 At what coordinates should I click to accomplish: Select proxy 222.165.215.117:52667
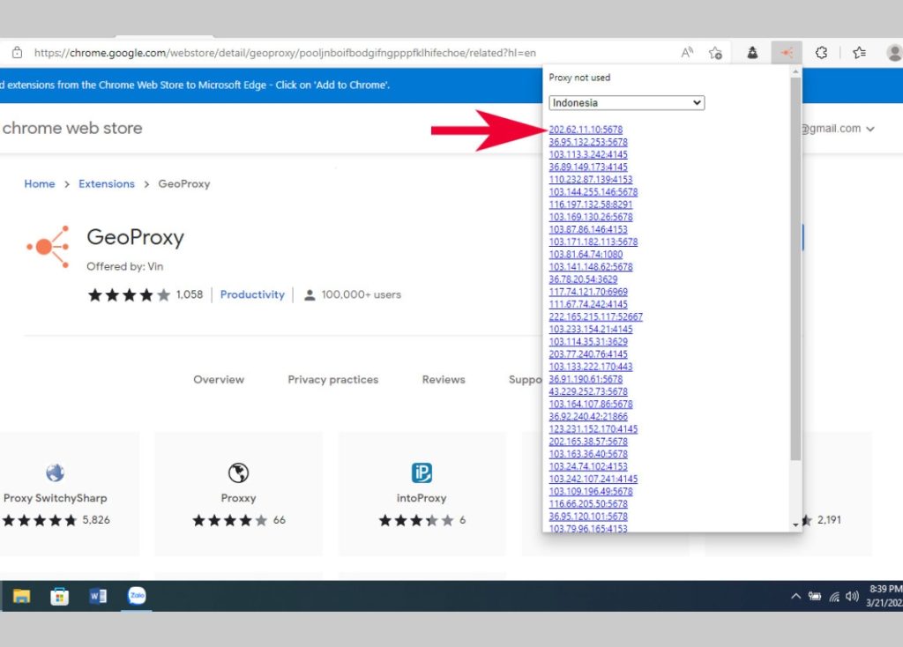coord(595,316)
